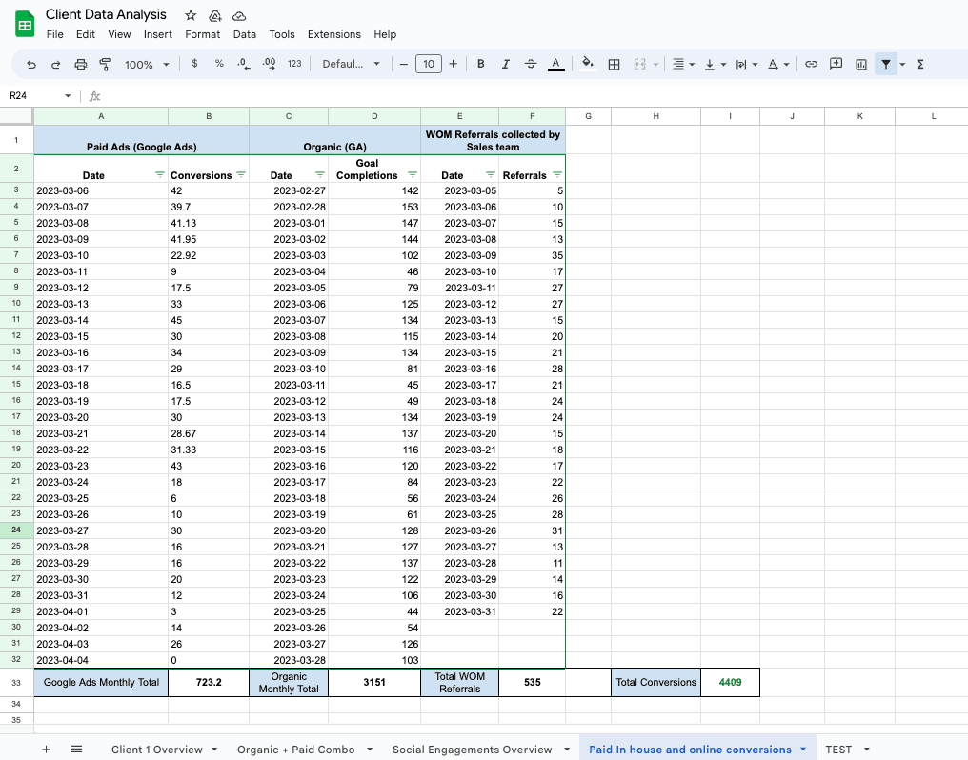Click the Functions sigma icon

coord(918,64)
